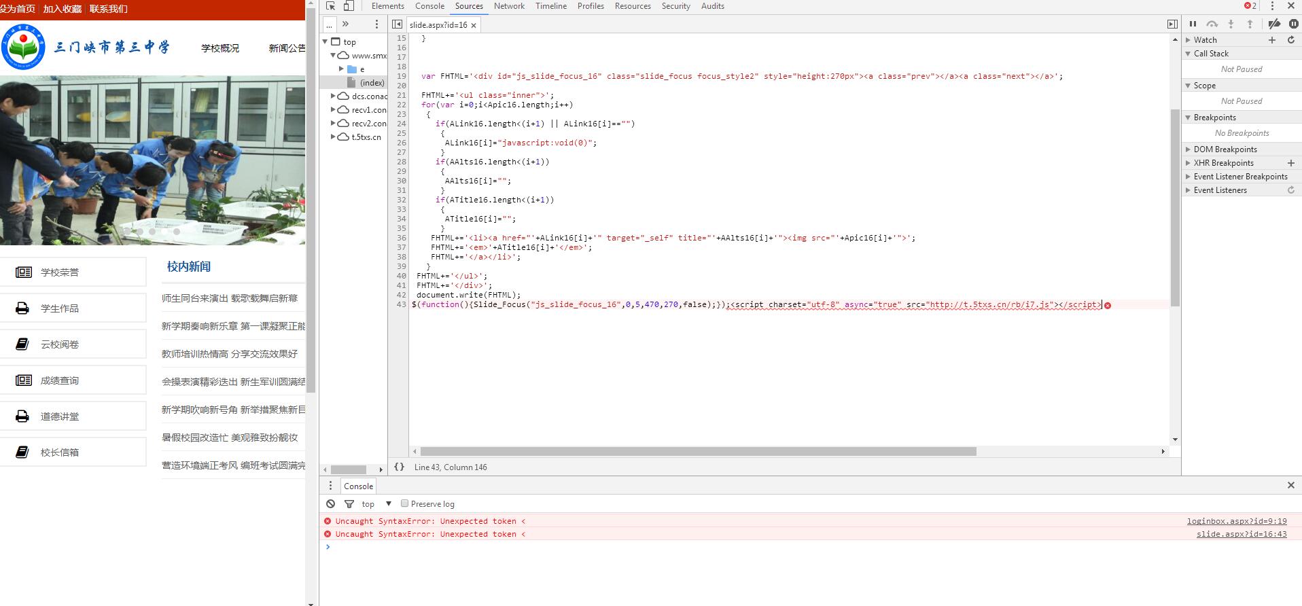
Task: Open console filter icon
Action: pos(349,503)
